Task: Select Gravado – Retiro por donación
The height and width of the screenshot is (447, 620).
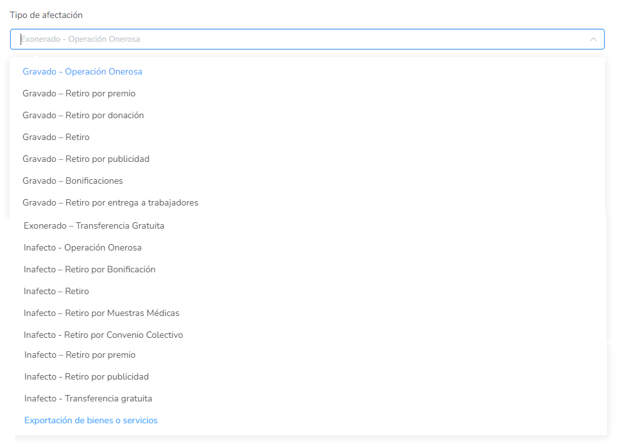Action: coord(83,116)
